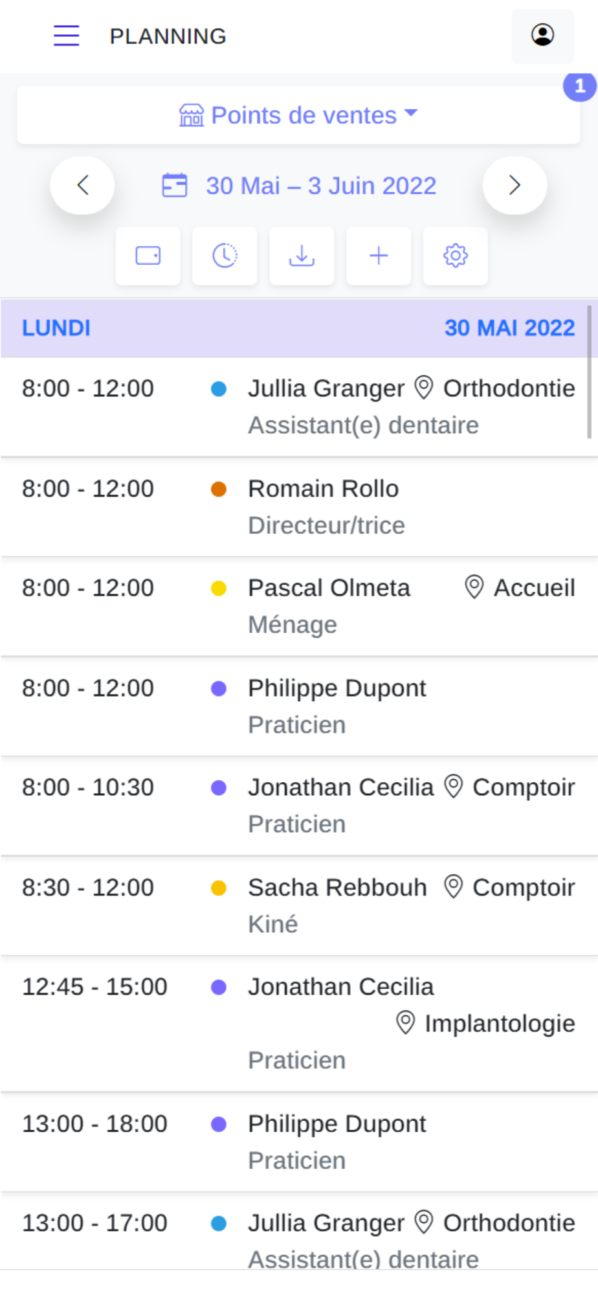Open the user account profile icon
Screen dimensions: 598x1295
click(542, 36)
